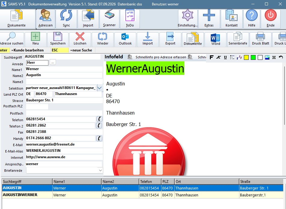Sort results by PLZ column
Image resolution: width=286 pixels, height=209 pixels.
pos(168,181)
